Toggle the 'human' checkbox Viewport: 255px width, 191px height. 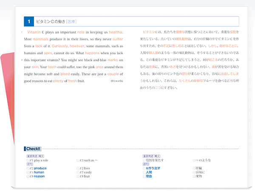(x=28, y=172)
